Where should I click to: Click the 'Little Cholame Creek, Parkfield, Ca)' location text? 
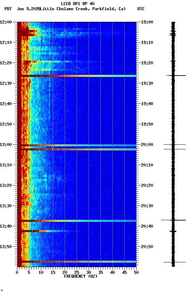coord(83,9)
